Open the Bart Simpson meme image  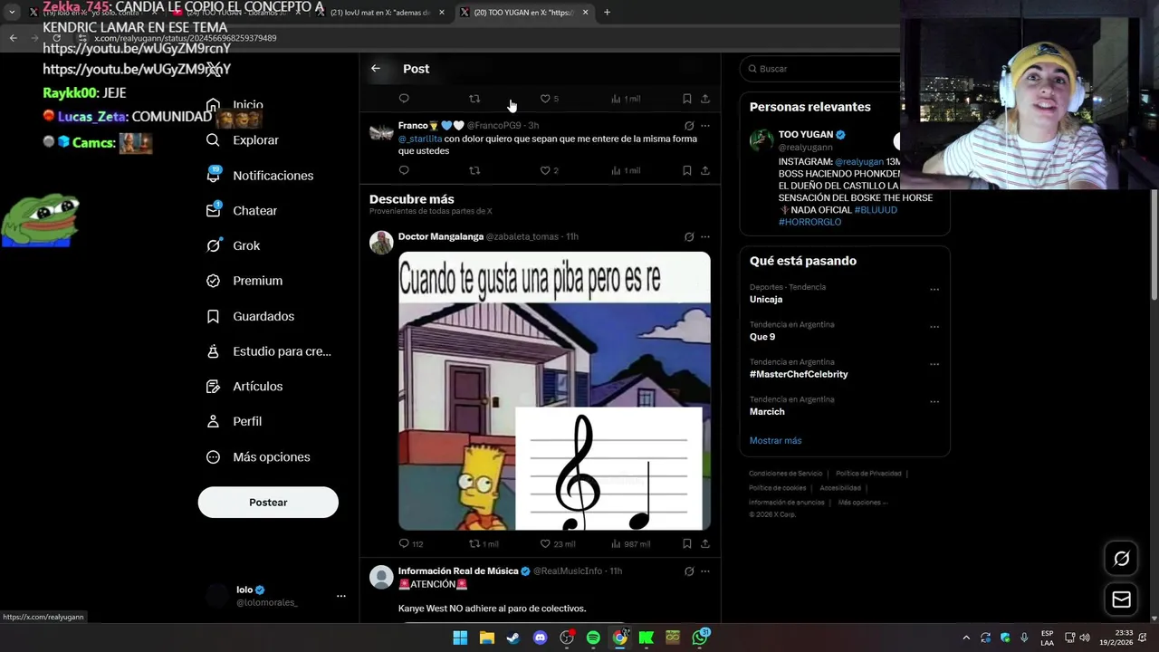tap(554, 391)
